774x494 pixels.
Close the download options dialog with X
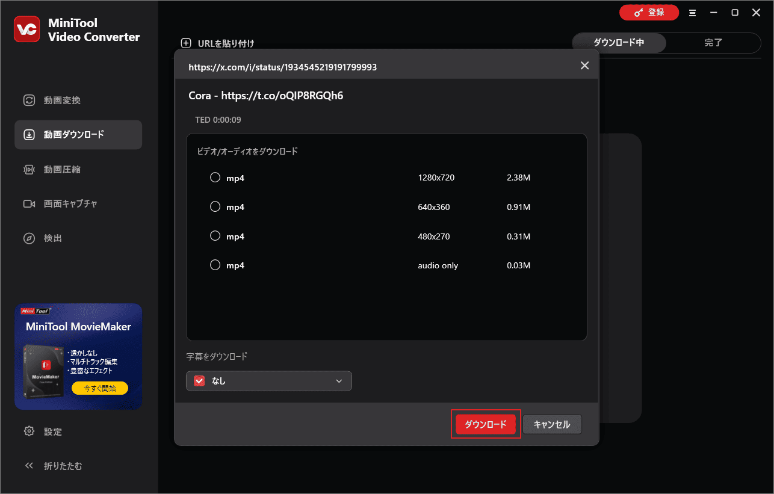pos(584,66)
